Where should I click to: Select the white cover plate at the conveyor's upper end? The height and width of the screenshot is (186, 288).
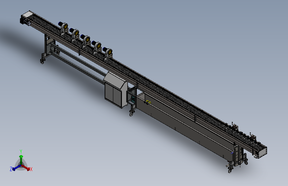point(28,14)
